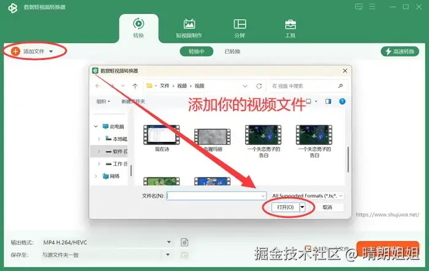Screen dimensions: 429x271
Task: Expand address bar history dropdown
Action: point(245,86)
